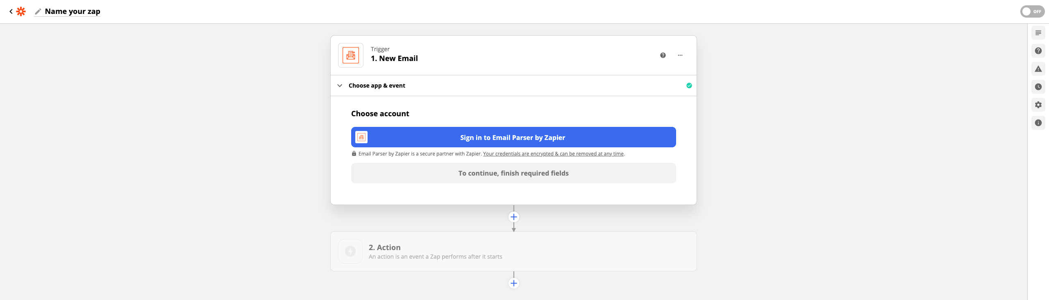Click the Email Parser trigger app icon
1049x300 pixels.
point(350,55)
